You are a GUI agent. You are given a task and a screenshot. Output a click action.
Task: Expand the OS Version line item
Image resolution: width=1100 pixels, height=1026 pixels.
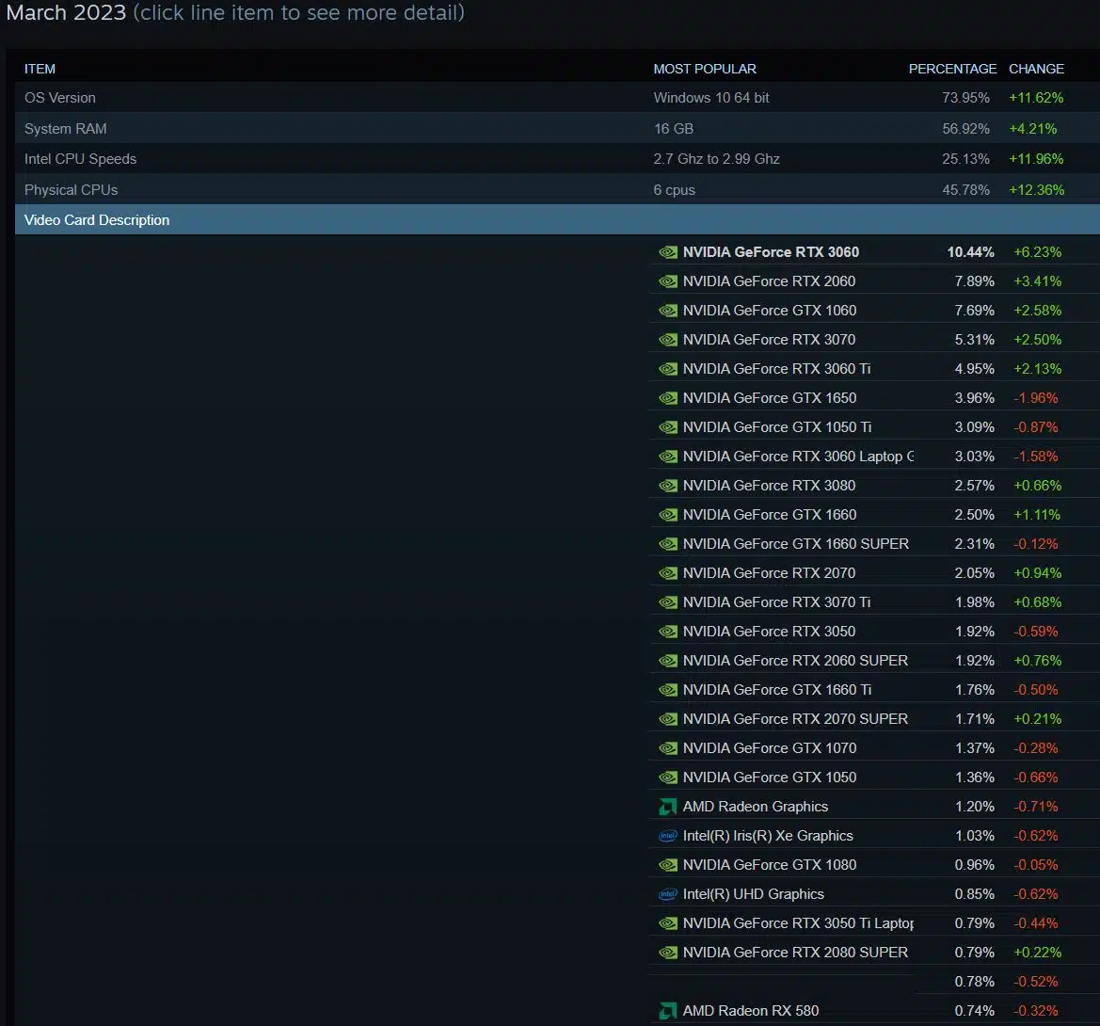coord(557,98)
